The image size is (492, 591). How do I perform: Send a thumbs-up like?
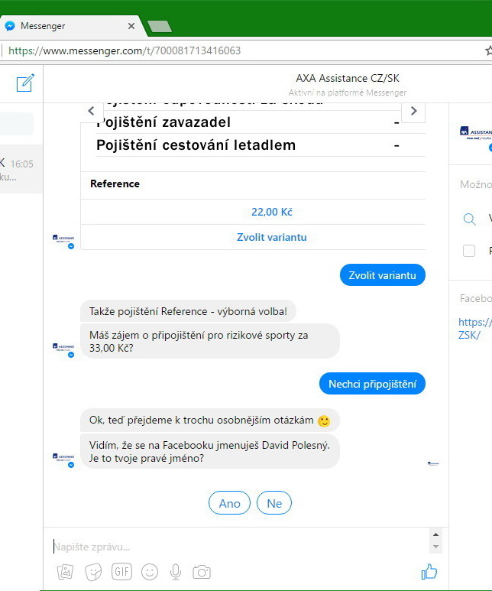pyautogui.click(x=429, y=571)
